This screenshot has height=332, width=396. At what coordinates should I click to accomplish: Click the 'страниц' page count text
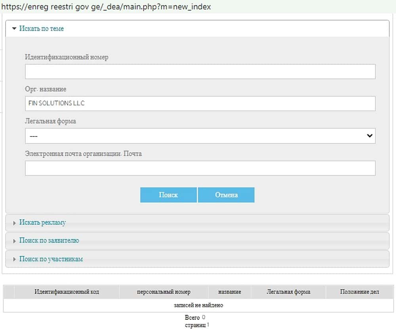(x=197, y=325)
